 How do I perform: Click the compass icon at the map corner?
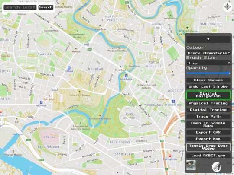228,7
